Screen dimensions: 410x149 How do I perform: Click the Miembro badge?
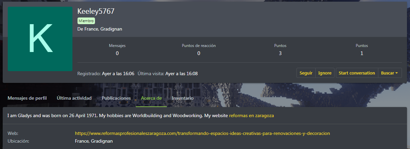(86, 21)
